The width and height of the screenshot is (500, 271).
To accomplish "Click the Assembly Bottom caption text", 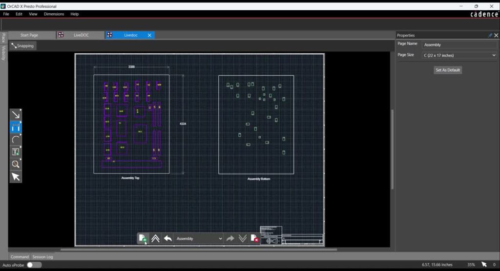I will click(x=259, y=179).
